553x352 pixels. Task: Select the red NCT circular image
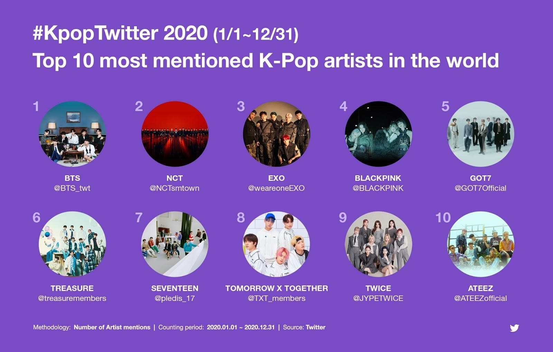pyautogui.click(x=175, y=134)
